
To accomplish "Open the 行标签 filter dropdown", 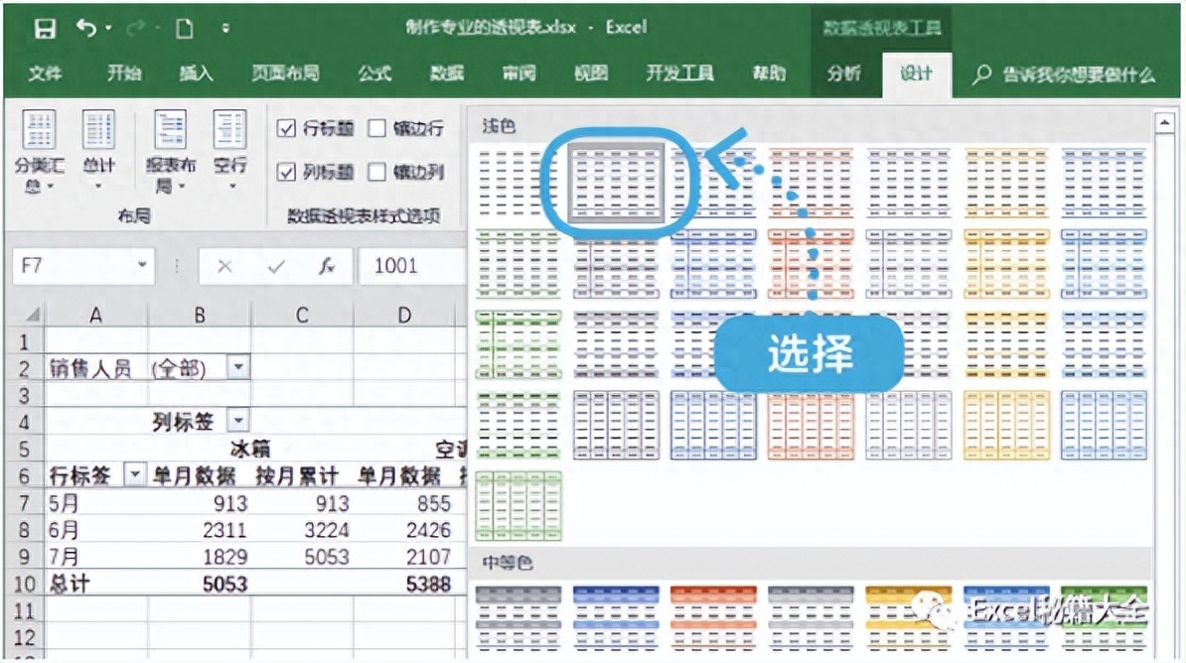I will point(134,474).
